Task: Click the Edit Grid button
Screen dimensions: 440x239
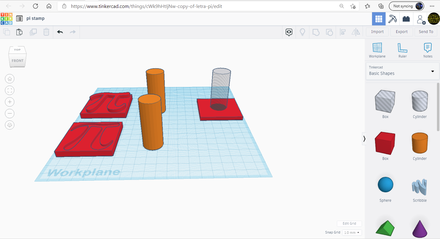Action: point(349,224)
